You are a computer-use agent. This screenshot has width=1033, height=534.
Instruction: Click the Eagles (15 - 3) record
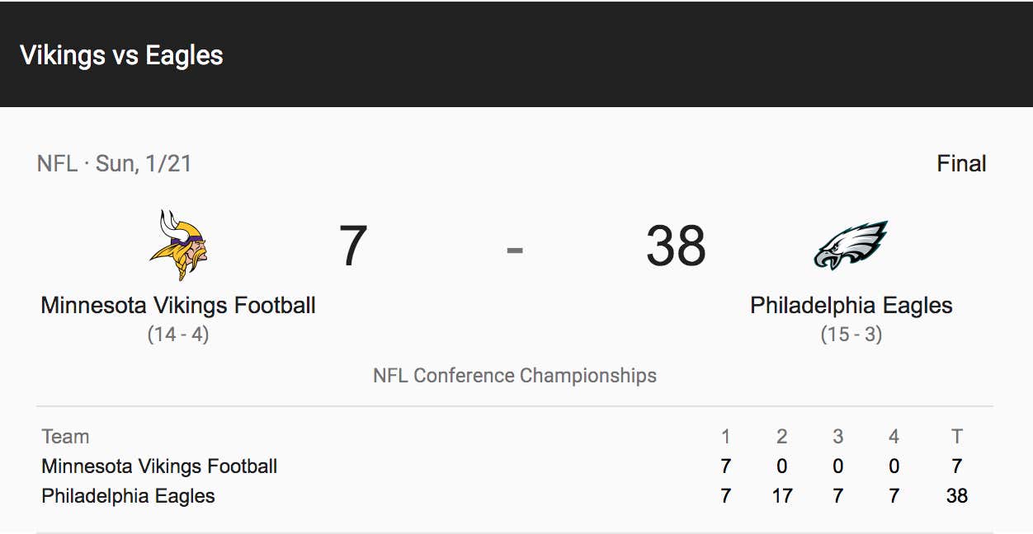tap(851, 335)
